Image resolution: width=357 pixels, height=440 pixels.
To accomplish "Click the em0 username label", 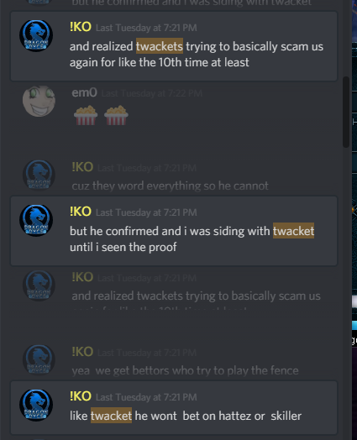I will (x=84, y=93).
